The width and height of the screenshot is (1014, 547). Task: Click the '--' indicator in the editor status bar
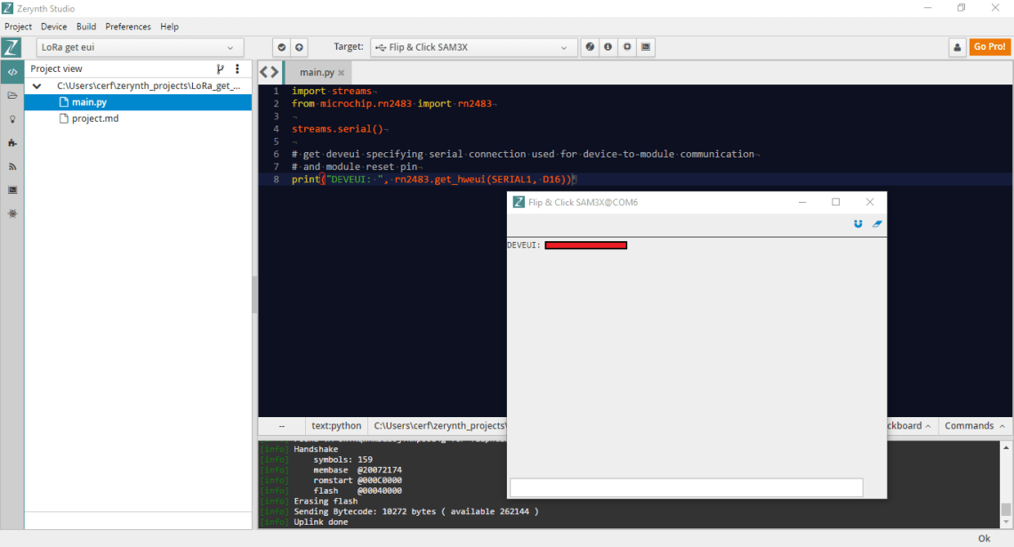coord(282,425)
